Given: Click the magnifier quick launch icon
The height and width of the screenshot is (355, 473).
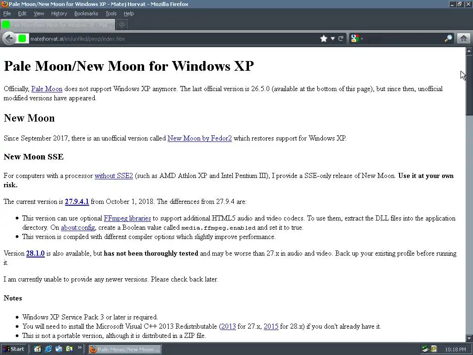Looking at the screenshot, I should pyautogui.click(x=69, y=349).
